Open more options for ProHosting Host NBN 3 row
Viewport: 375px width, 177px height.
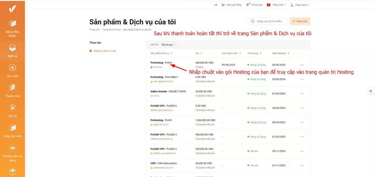pyautogui.click(x=302, y=79)
